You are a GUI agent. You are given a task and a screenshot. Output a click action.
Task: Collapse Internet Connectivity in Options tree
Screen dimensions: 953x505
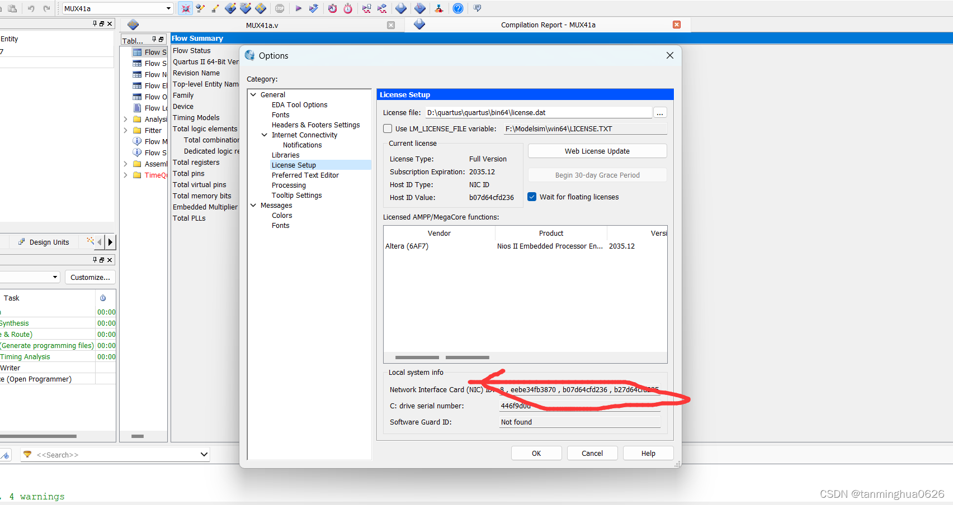pyautogui.click(x=265, y=135)
